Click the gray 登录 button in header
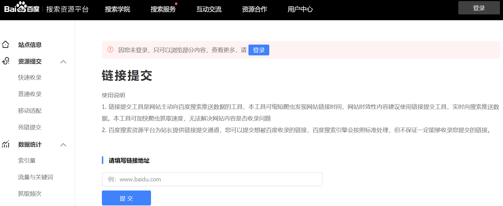Image resolution: width=503 pixels, height=206 pixels. click(479, 8)
